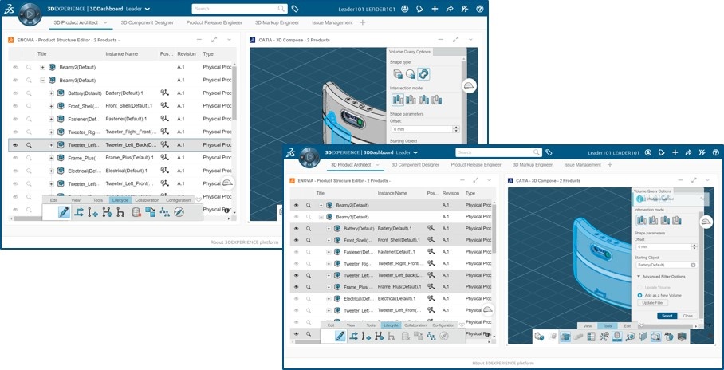Expand Beamy2(Default) node in back window
Viewport: 724px width, 370px height.
click(42, 67)
